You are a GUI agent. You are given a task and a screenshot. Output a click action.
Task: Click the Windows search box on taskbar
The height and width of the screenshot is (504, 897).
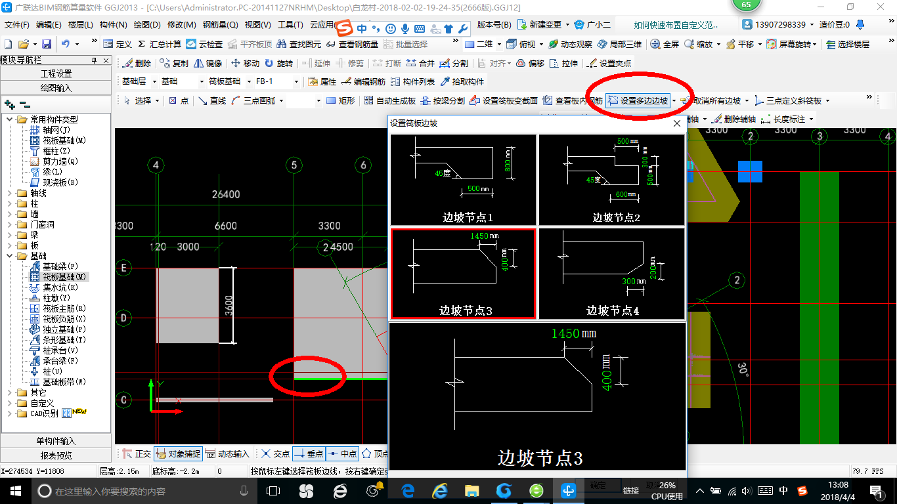click(143, 491)
